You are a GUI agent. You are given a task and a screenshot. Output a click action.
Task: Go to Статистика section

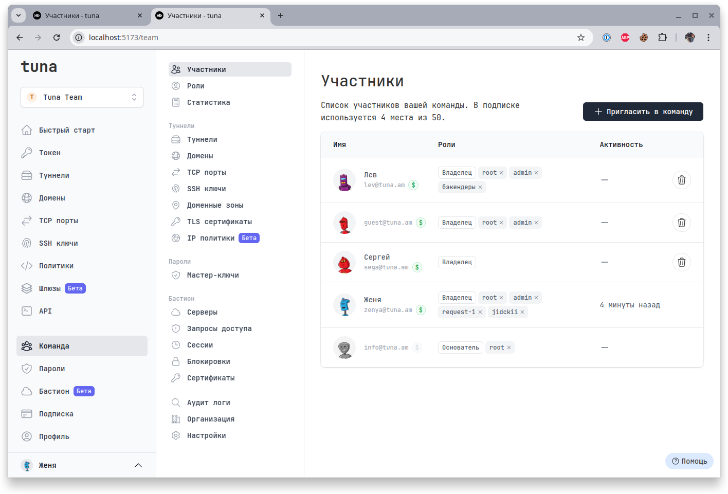tap(208, 102)
